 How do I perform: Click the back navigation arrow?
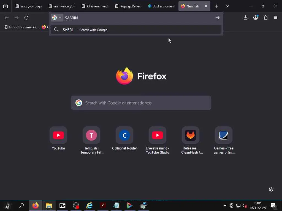click(7, 18)
